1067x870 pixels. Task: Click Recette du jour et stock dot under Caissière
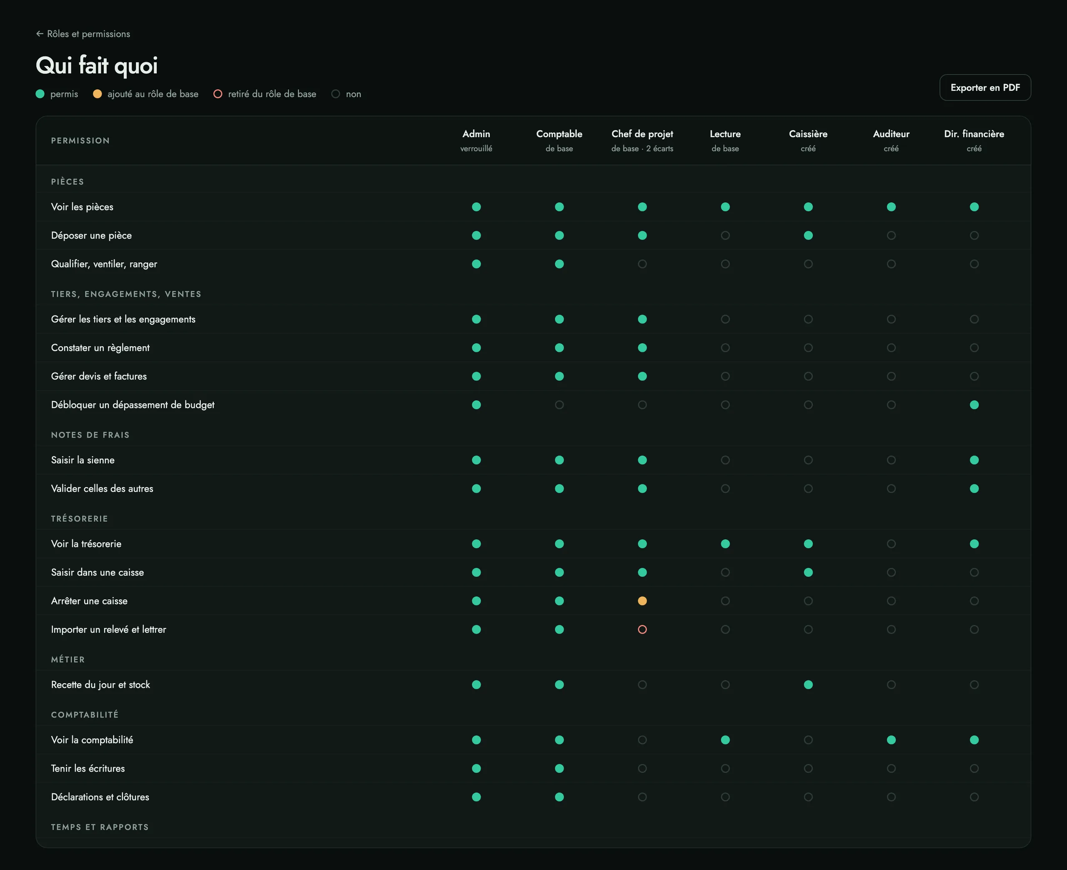(808, 684)
